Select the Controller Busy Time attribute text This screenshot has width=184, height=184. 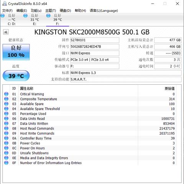(36, 138)
